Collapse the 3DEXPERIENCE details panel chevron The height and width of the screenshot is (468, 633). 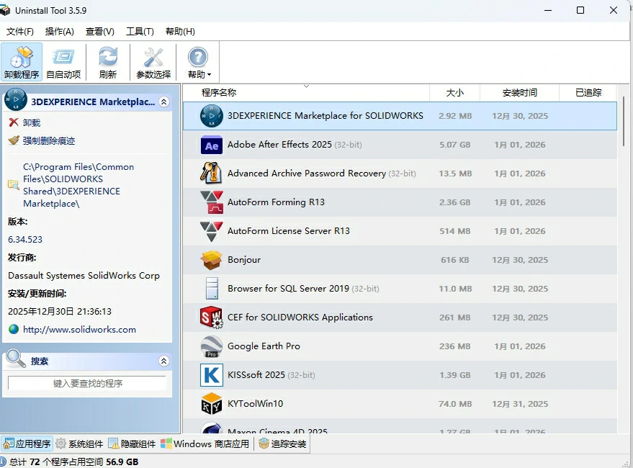[x=164, y=102]
